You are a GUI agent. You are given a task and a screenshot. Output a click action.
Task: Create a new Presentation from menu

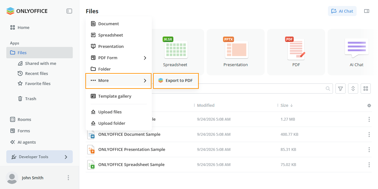119,46
